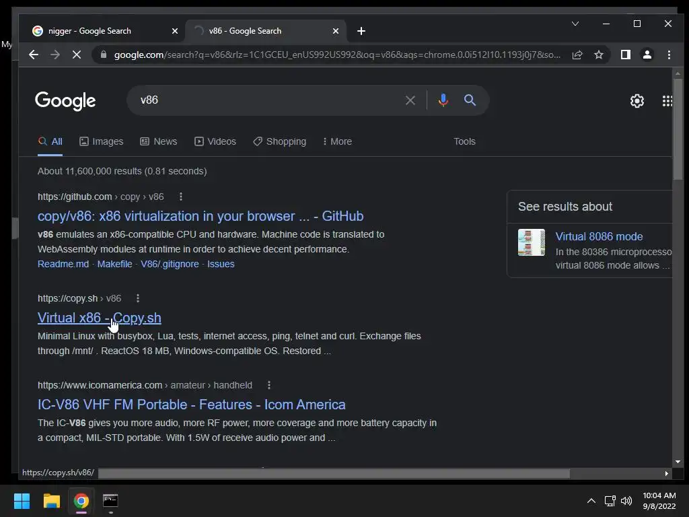Click the Chrome taskbar icon
The image size is (689, 517).
pos(81,501)
